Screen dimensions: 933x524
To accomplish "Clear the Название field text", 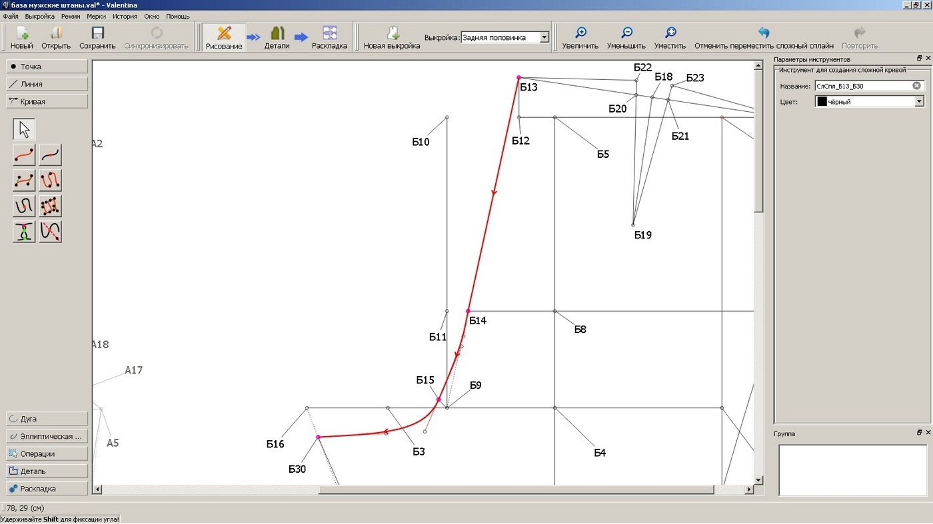I will (916, 86).
